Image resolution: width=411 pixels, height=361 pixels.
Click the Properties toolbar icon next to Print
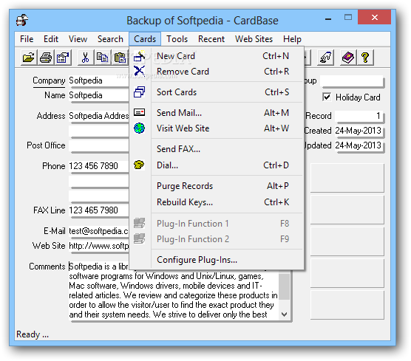pos(63,58)
